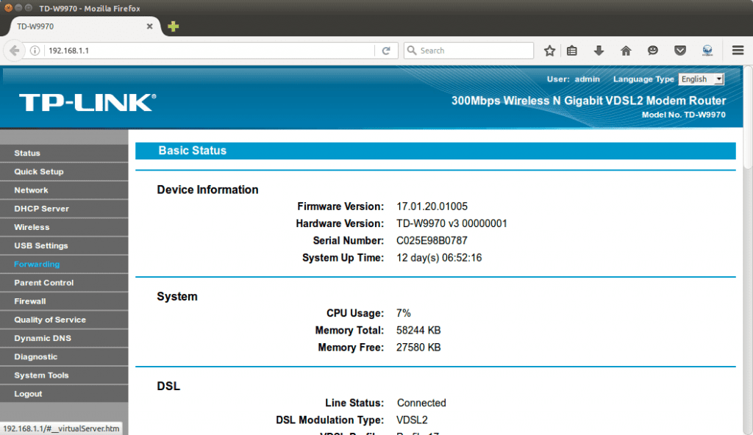Click the Device Information heading
This screenshot has width=753, height=435.
(207, 190)
